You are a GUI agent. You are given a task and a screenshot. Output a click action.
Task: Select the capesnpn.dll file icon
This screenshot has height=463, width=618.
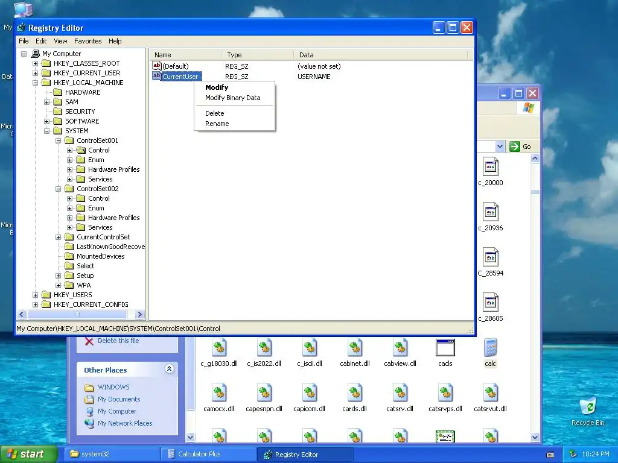pos(264,393)
